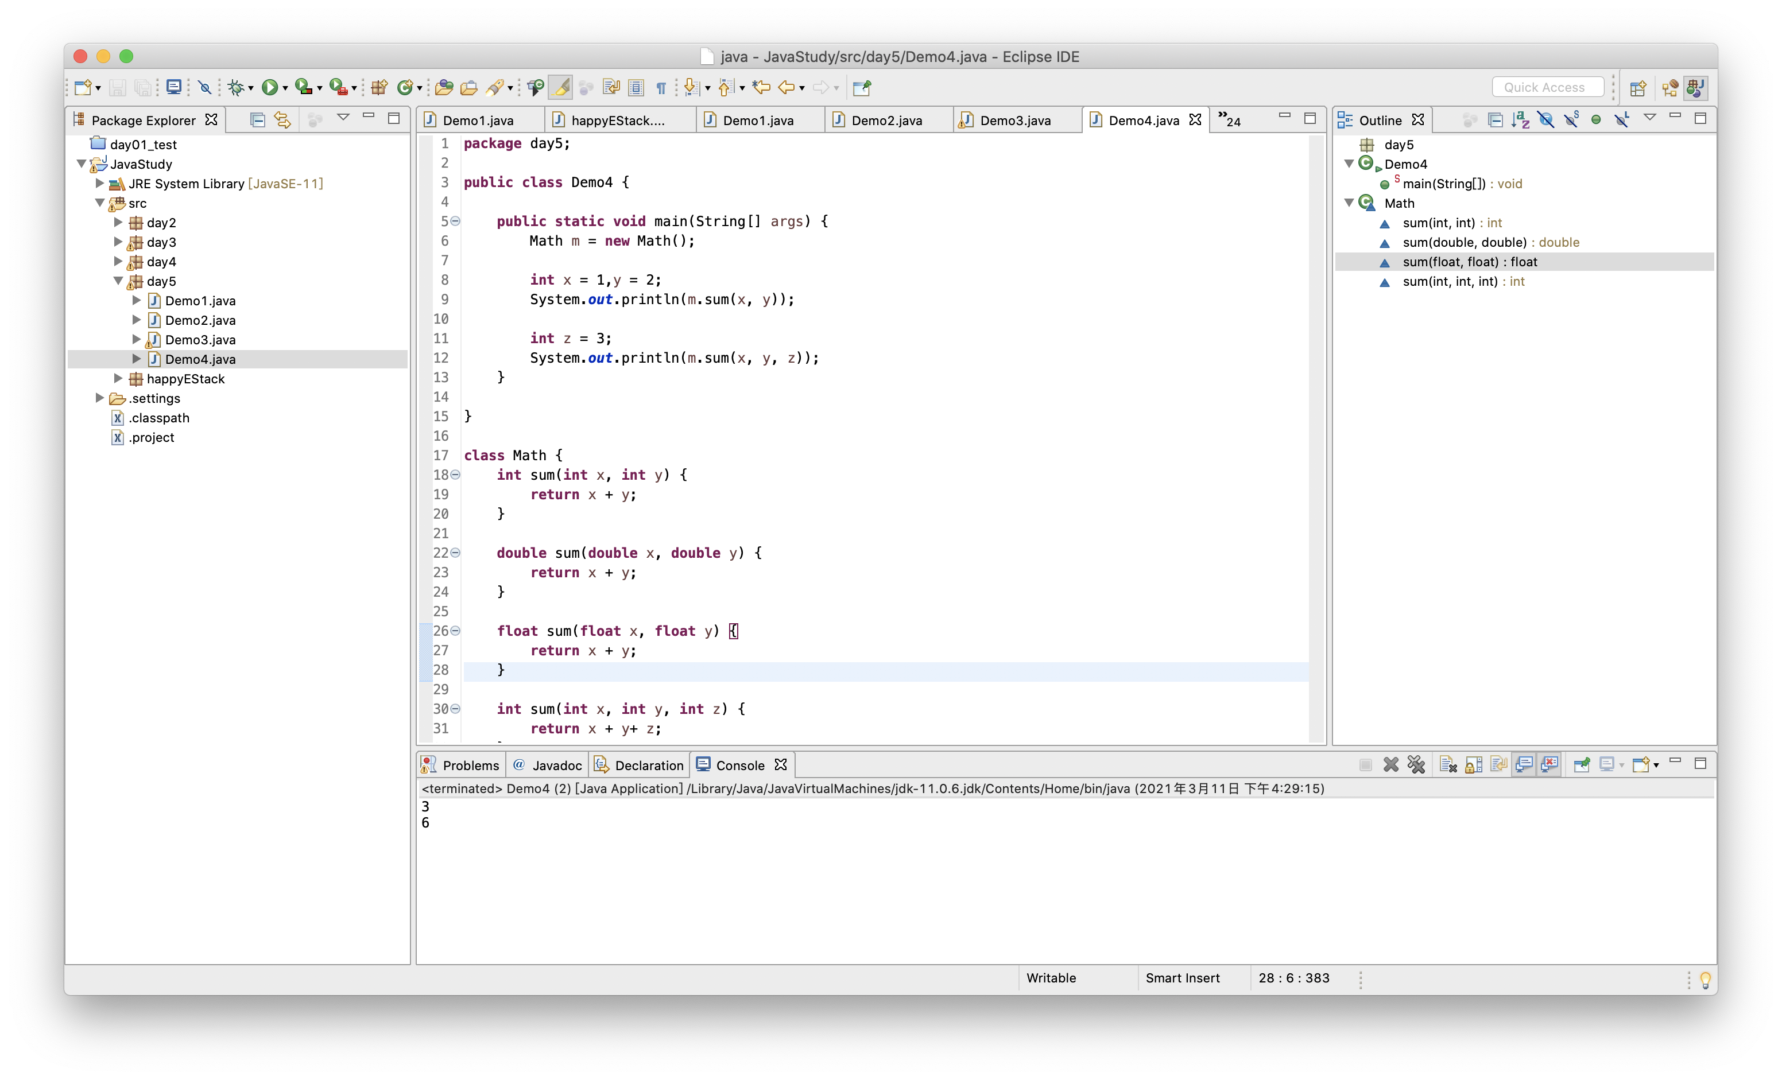Toggle Hide Non-Public Members in Outline
The height and width of the screenshot is (1080, 1782).
click(x=1596, y=119)
